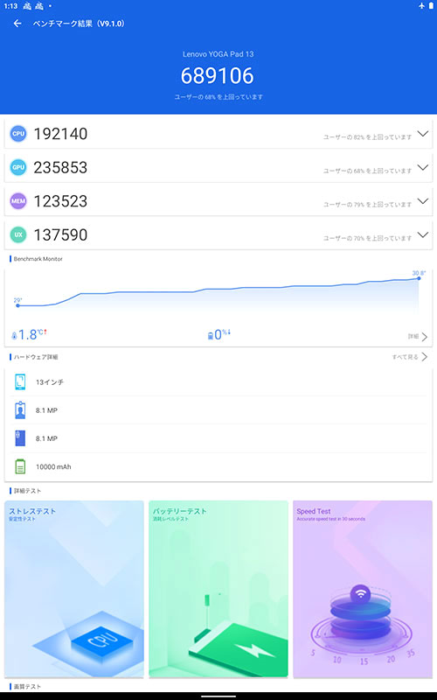Click the green battery 10000 mAh icon
Viewport: 437px width, 700px height.
tap(20, 466)
